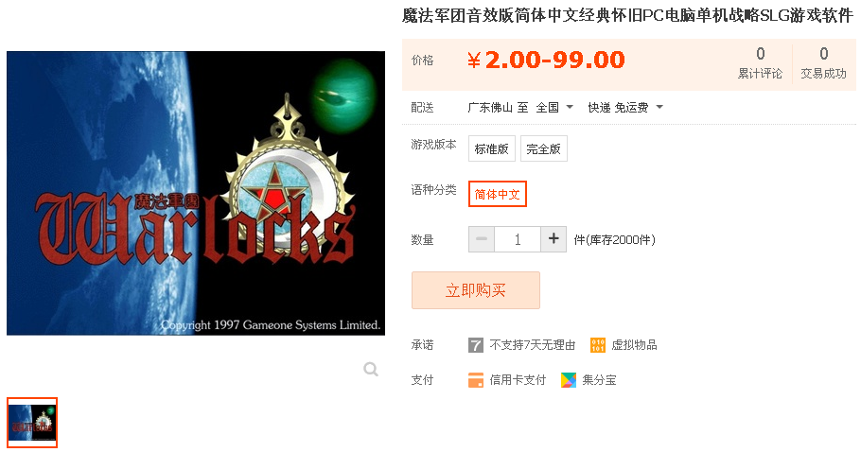Click the 7-day no-return policy icon
The image size is (861, 452).
[476, 345]
